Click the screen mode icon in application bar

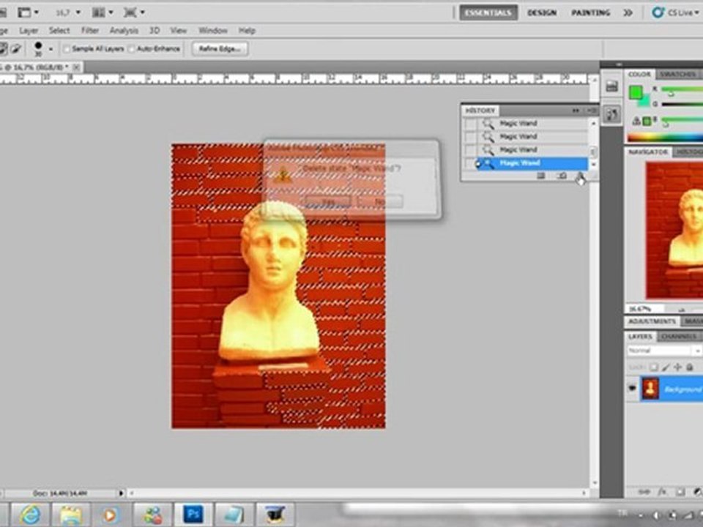point(130,12)
